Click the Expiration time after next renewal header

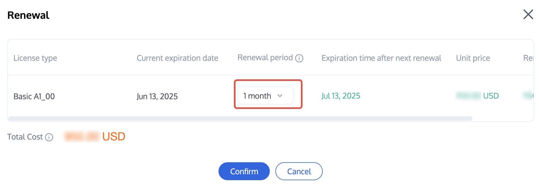[x=381, y=58]
